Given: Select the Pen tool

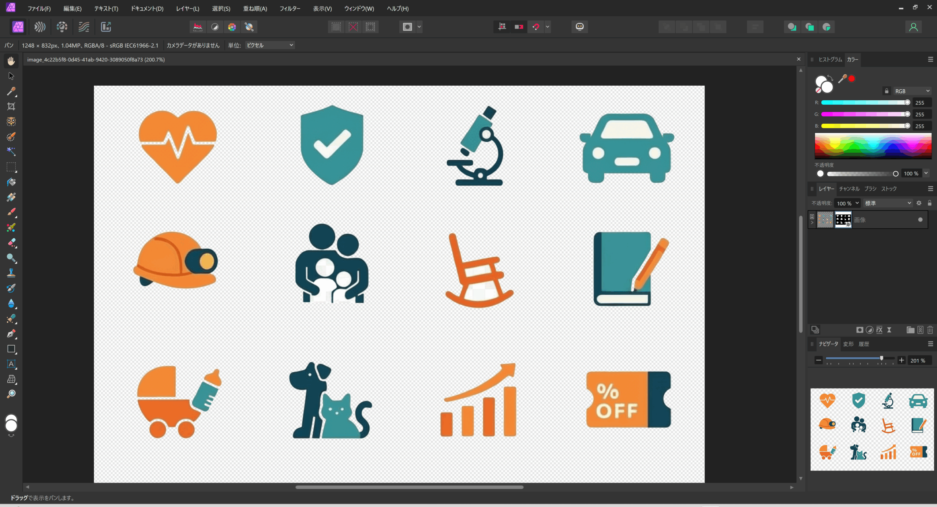Looking at the screenshot, I should [x=11, y=333].
